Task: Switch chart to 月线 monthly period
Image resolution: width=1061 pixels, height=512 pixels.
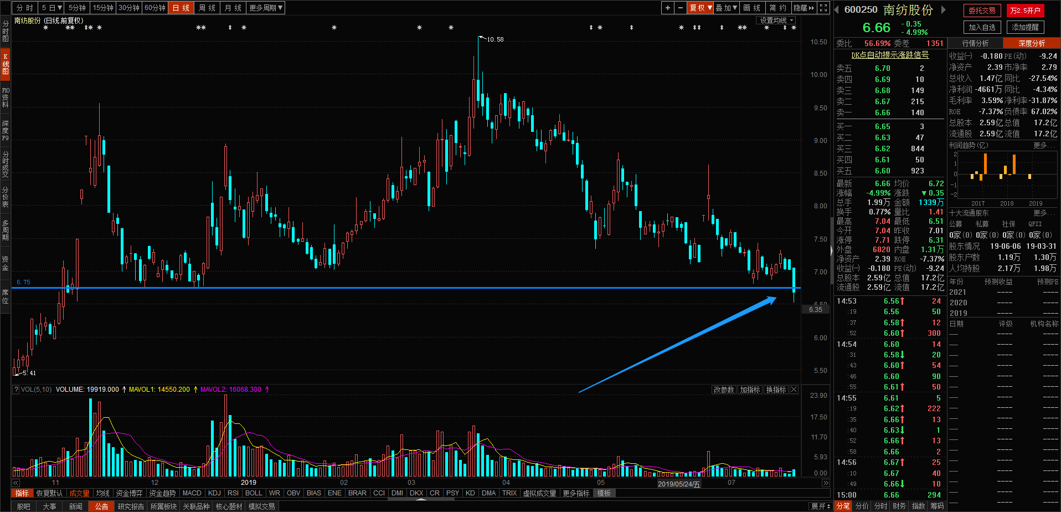Action: click(233, 8)
